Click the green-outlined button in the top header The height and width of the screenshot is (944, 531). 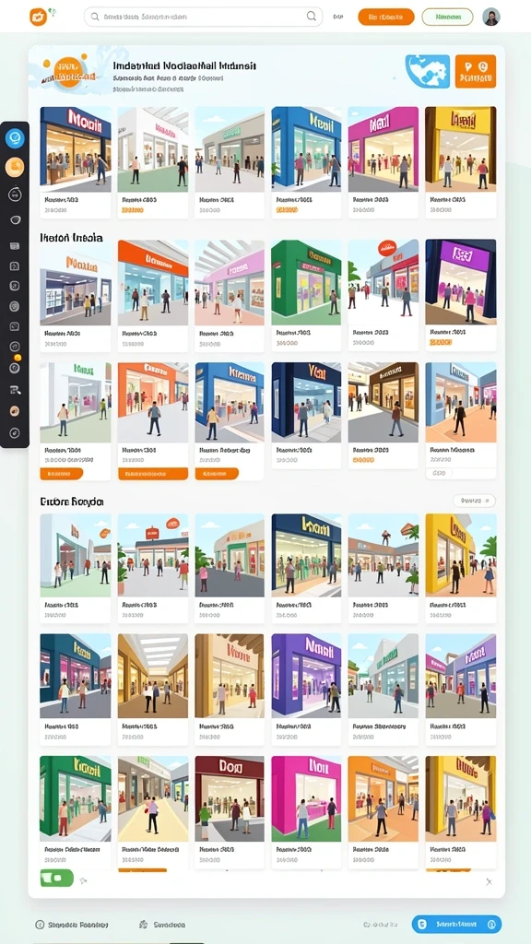pyautogui.click(x=447, y=17)
